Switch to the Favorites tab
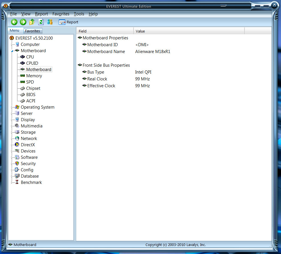The image size is (281, 254). coord(33,31)
